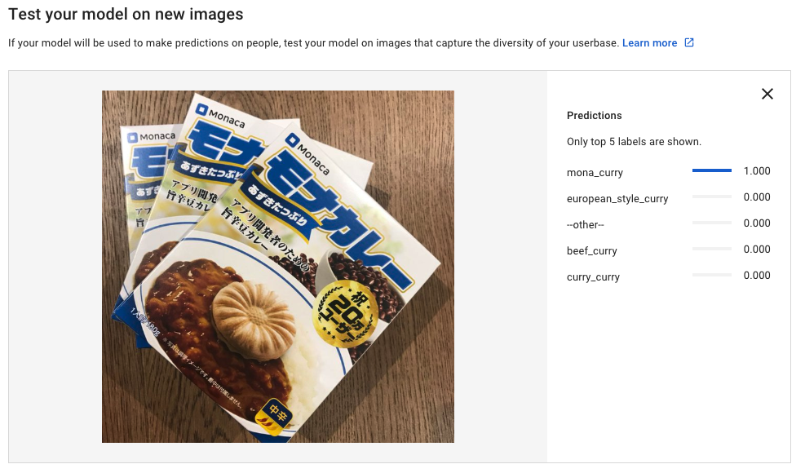
Task: Select the --other-- prediction label
Action: tap(586, 225)
